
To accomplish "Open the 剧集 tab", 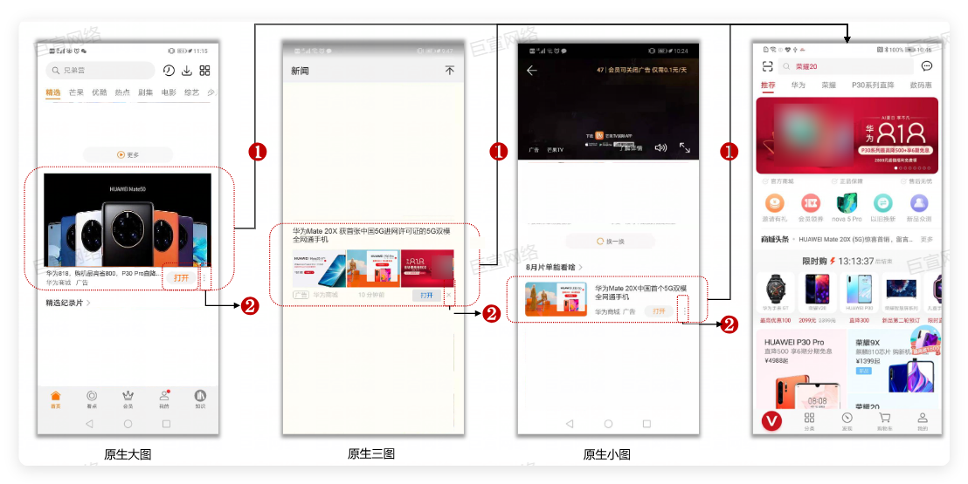I will point(145,92).
